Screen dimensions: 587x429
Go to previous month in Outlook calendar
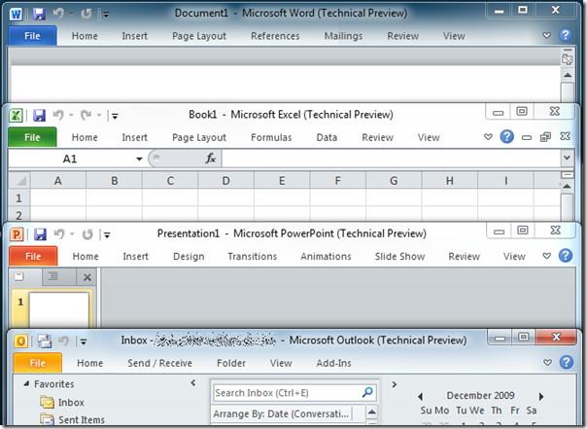(x=420, y=396)
